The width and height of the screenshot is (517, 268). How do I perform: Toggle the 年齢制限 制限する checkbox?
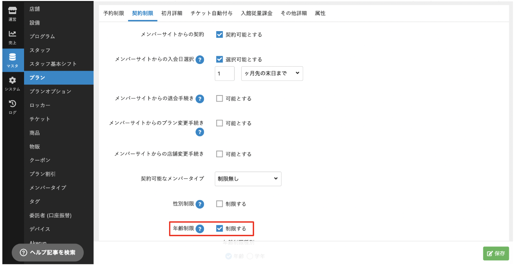click(220, 228)
